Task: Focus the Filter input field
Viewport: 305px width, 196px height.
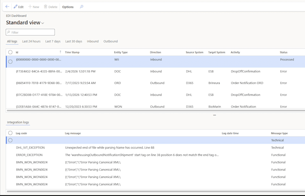Action: (x=30, y=32)
